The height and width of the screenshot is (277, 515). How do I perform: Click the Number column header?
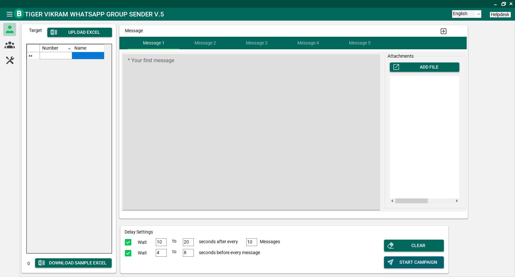pyautogui.click(x=56, y=48)
